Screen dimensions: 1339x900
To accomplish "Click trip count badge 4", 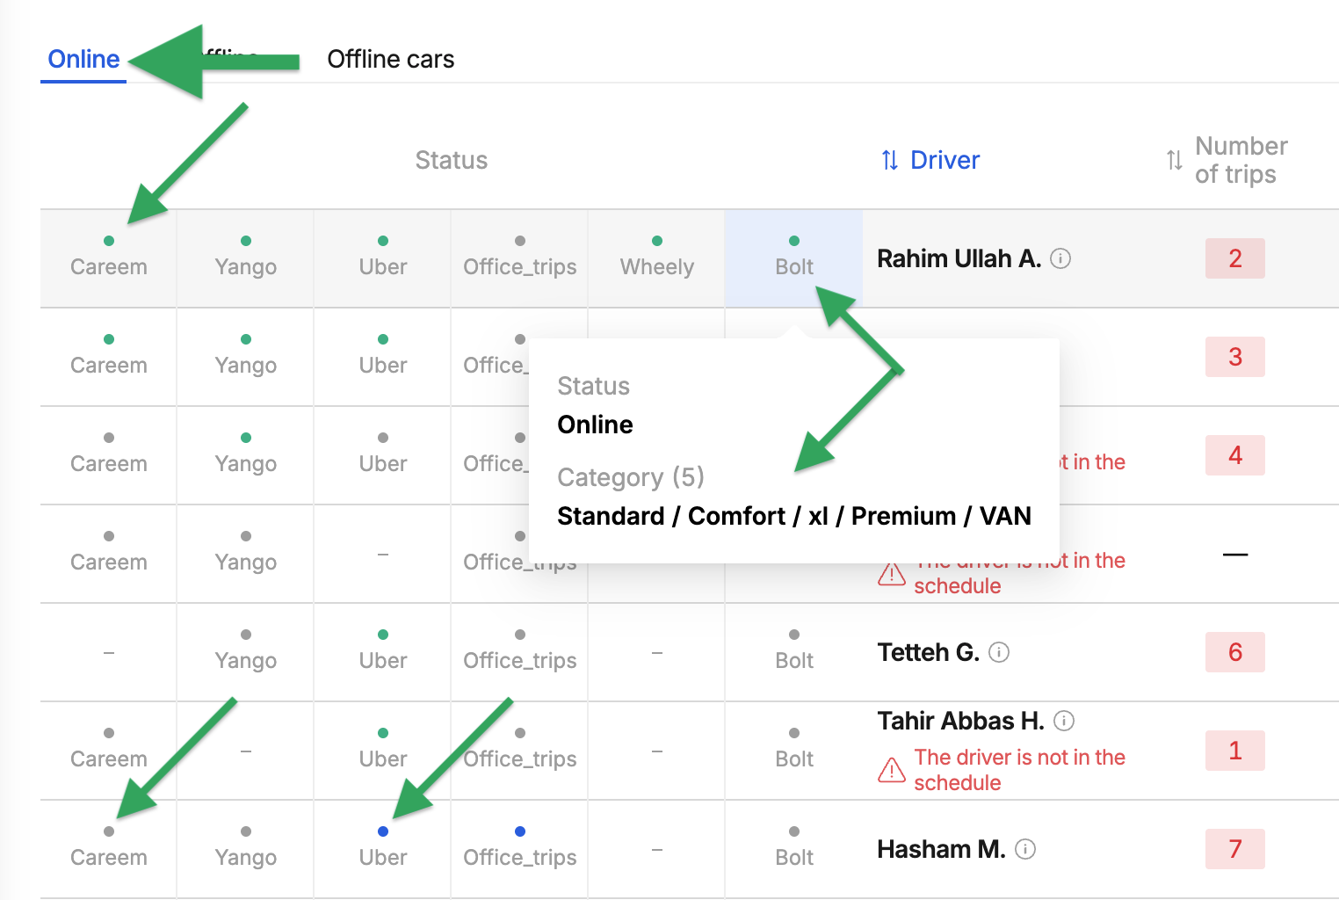I will (x=1235, y=455).
